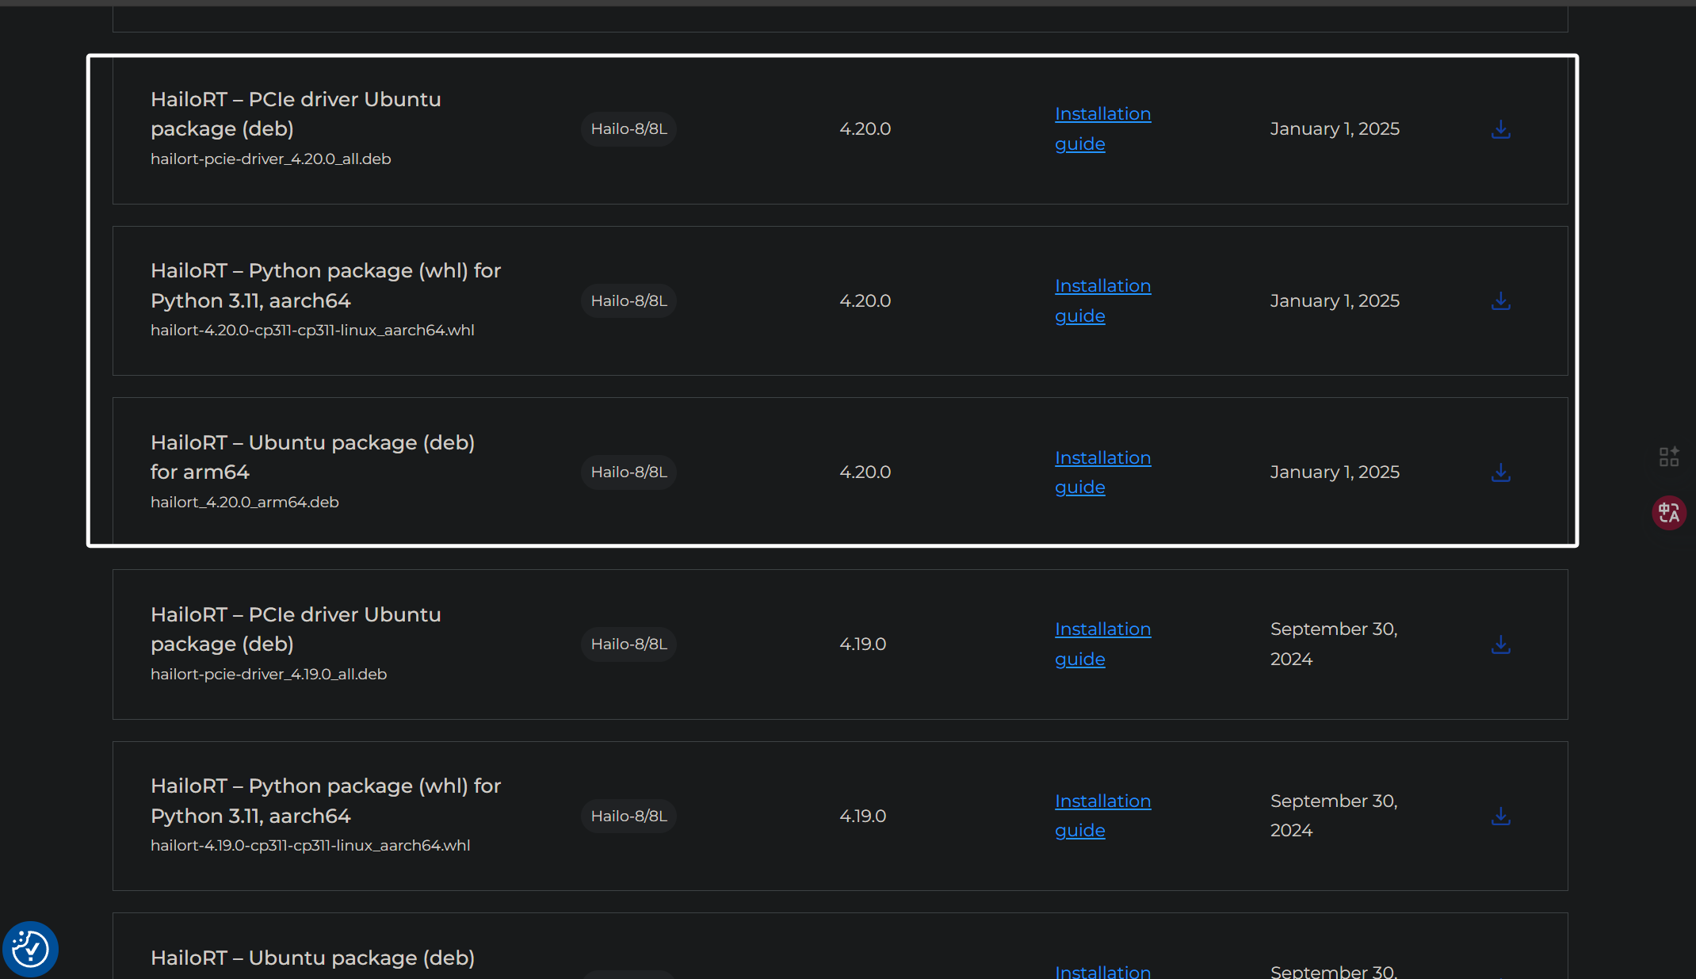This screenshot has height=979, width=1696.
Task: Select title HailoRT PCIe driver Ubuntu package 4.20.0
Action: coord(296,114)
